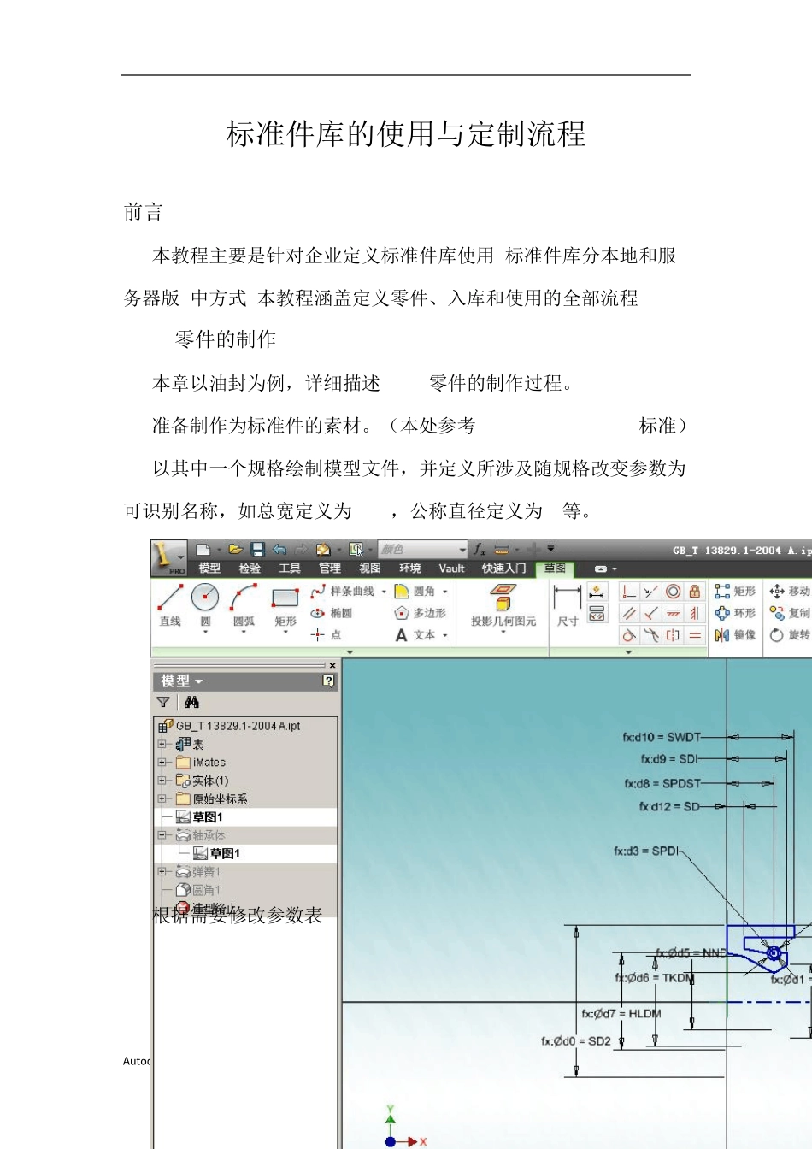812x1149 pixels.
Task: Expand the 弹簧1 node
Action: (x=162, y=871)
